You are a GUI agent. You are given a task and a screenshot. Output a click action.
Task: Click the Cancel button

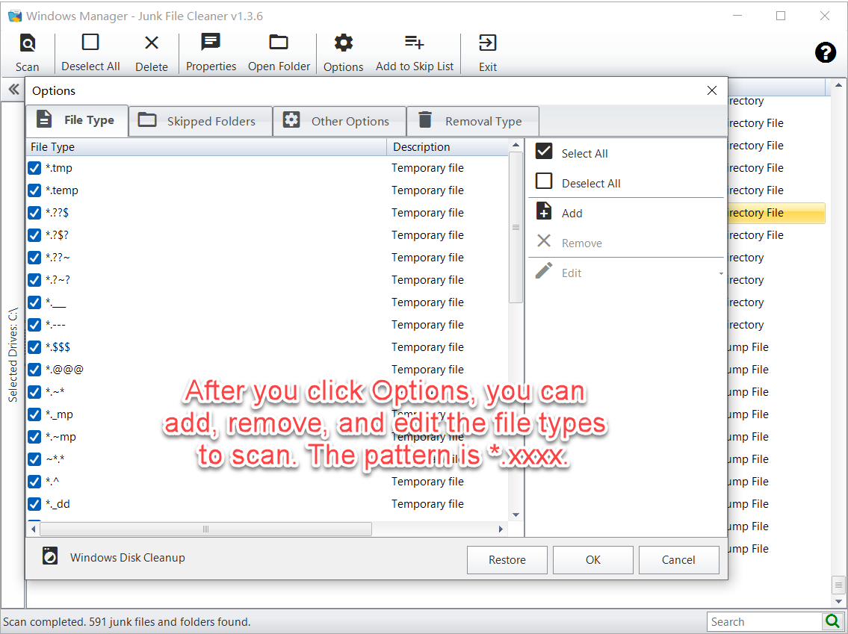[x=678, y=560]
